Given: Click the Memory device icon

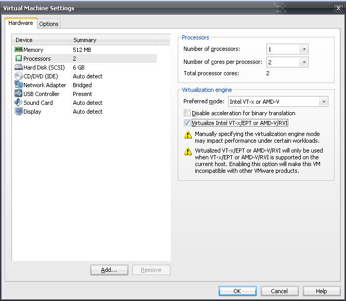Looking at the screenshot, I should coord(19,49).
